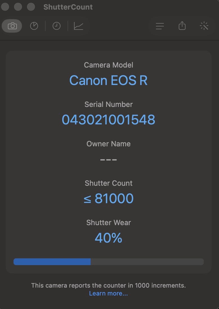Viewport: 219px width, 309px height.
Task: Select serial number 043021001548
Action: tap(108, 120)
